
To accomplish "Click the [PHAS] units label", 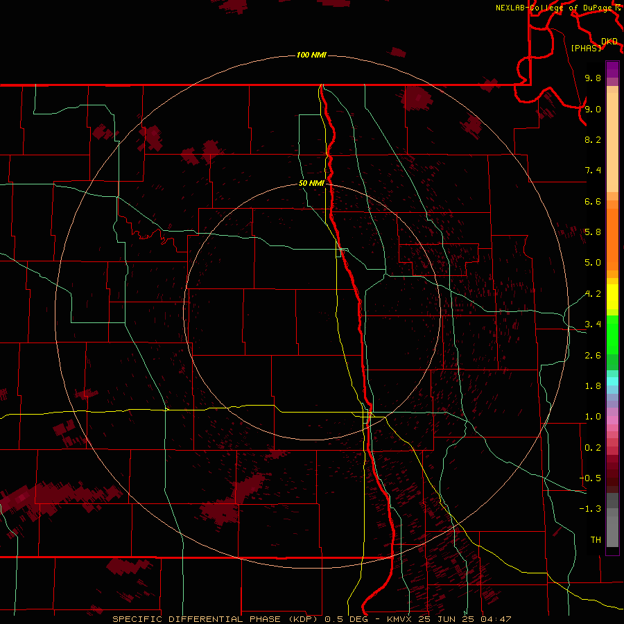I will (x=586, y=48).
